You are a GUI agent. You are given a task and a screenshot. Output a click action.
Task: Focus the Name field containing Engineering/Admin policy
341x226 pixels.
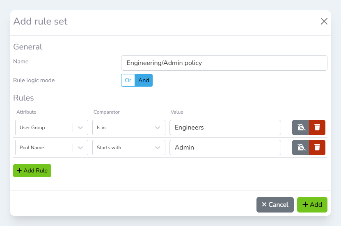(224, 63)
